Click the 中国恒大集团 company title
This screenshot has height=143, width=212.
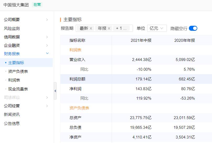click(16, 5)
